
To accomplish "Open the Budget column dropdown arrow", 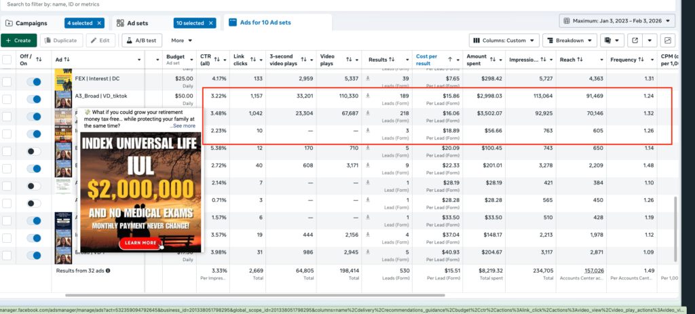I will 192,60.
